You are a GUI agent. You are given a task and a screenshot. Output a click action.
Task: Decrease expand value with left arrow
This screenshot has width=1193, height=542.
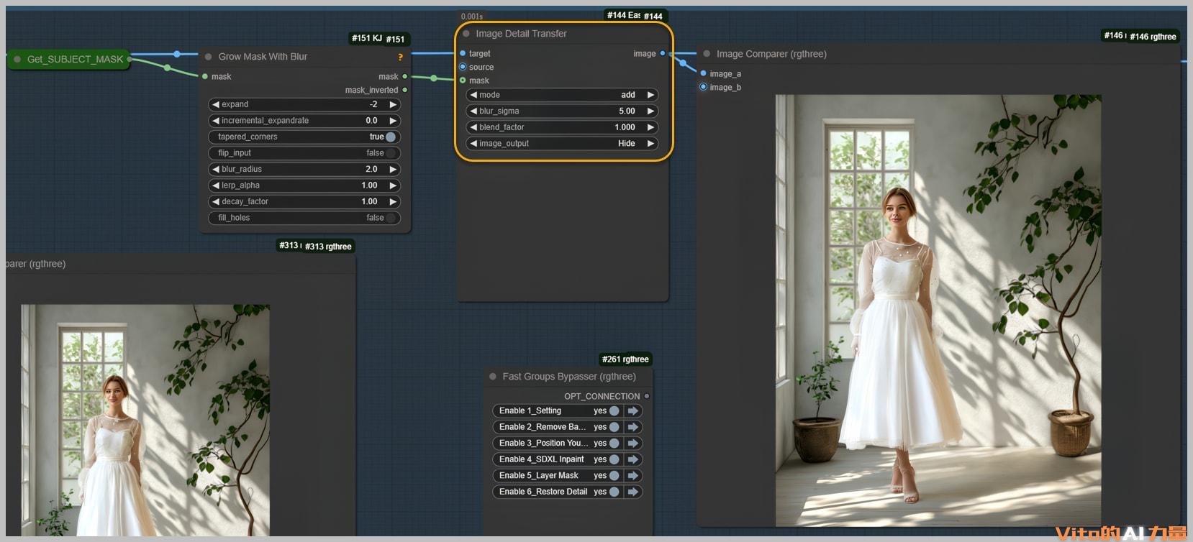(x=216, y=104)
